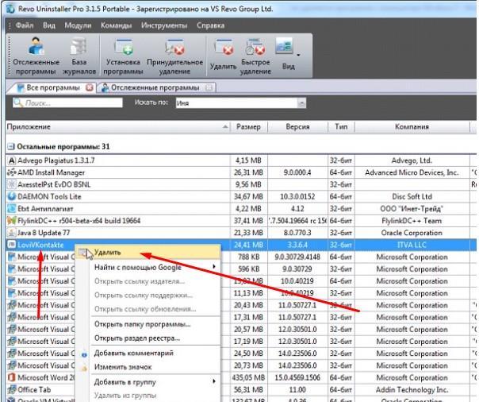Select the Advanced Micro Devices, Inc. cell
Screen dimensions: 479x402
click(x=412, y=172)
